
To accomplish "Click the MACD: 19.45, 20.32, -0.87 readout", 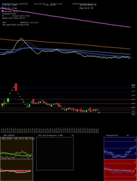I will click(x=13, y=18).
